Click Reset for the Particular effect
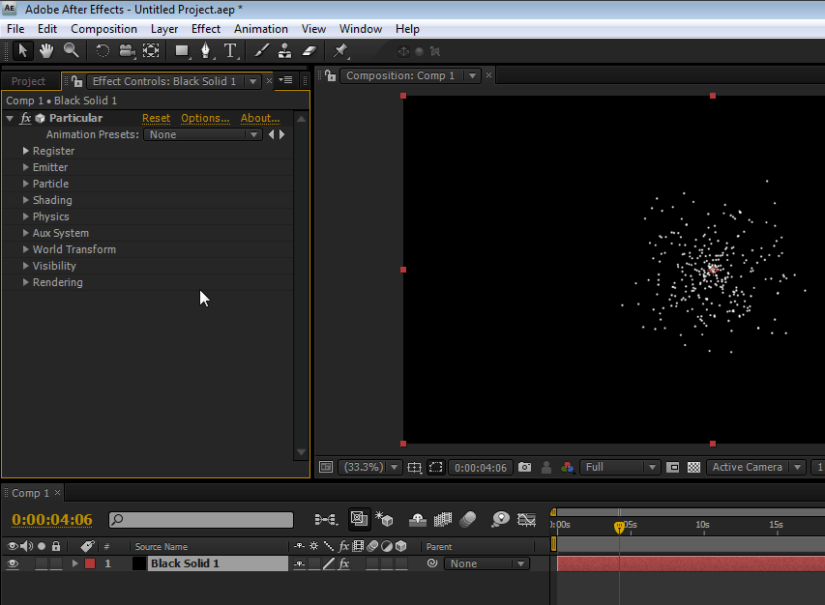This screenshot has width=825, height=605. (157, 118)
